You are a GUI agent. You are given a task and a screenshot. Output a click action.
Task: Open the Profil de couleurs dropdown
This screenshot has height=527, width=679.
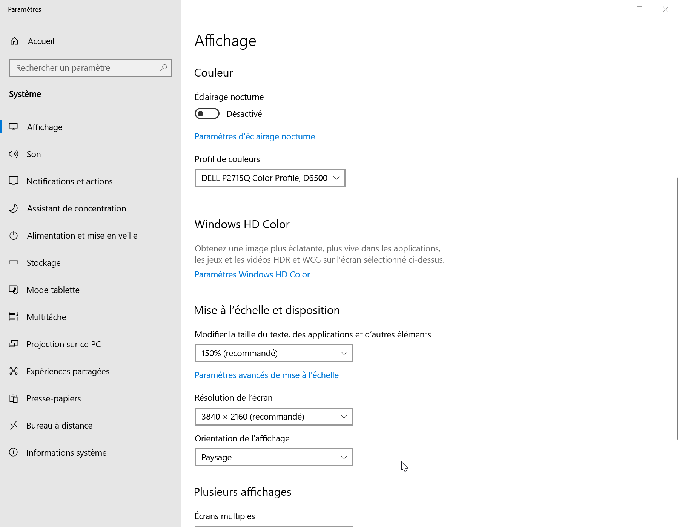270,178
